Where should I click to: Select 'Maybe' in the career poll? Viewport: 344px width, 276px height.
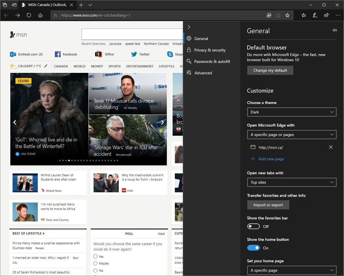pyautogui.click(x=95, y=264)
